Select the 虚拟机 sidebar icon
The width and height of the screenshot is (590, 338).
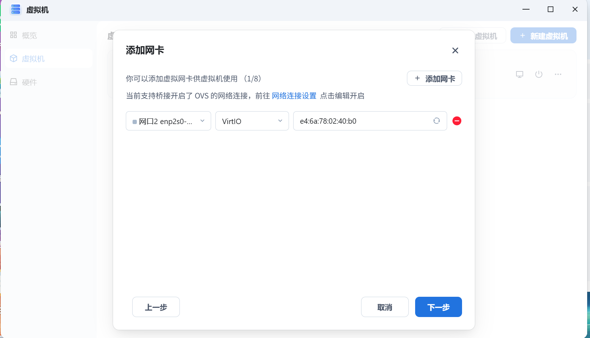14,58
